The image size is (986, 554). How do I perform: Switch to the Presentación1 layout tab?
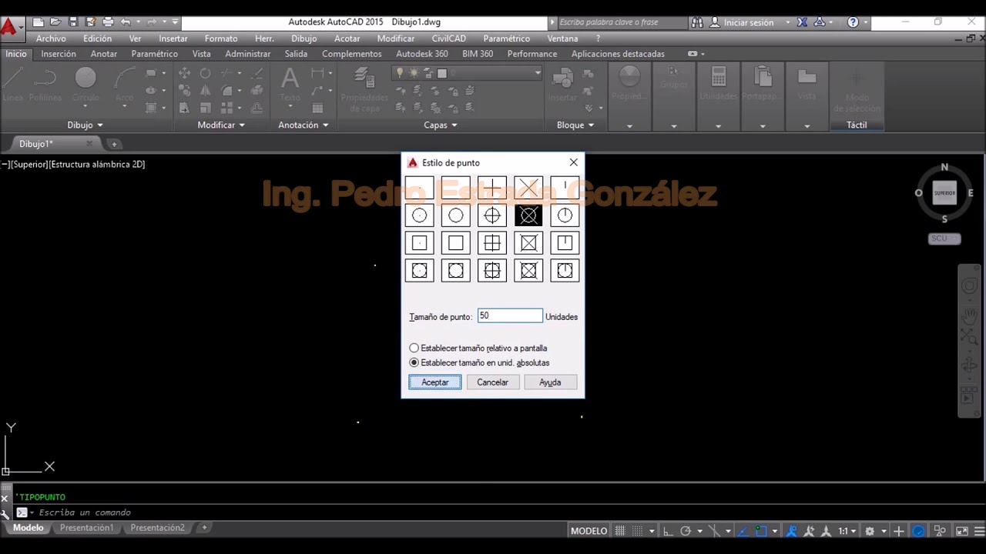point(86,528)
